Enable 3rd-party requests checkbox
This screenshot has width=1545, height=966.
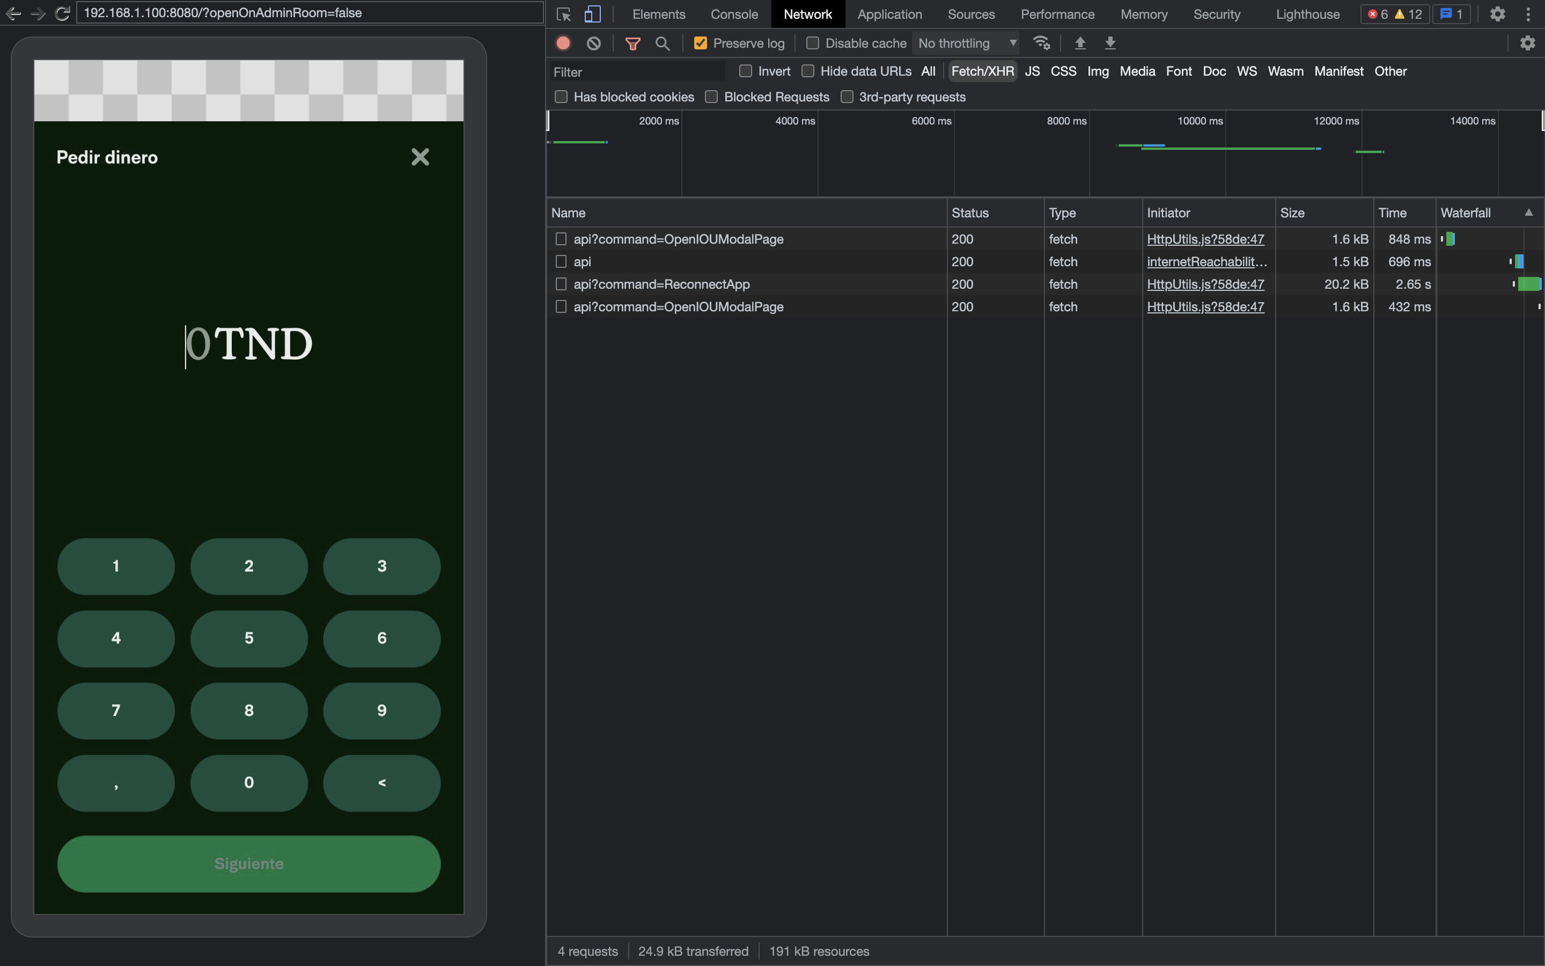(847, 97)
